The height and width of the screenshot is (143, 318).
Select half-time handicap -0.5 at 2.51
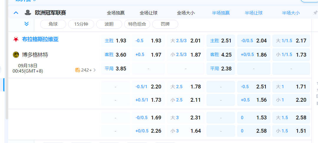[x=254, y=87]
